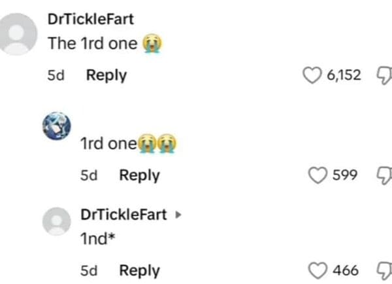The height and width of the screenshot is (284, 392).
Task: Select the "The 1rd one" comment text
Action: [x=93, y=44]
